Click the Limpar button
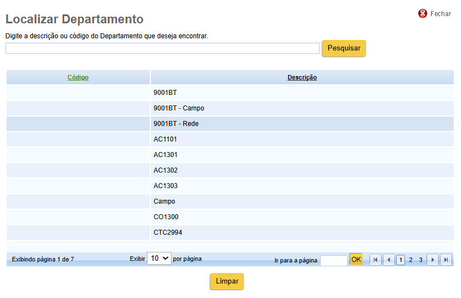The image size is (461, 298). [x=227, y=281]
